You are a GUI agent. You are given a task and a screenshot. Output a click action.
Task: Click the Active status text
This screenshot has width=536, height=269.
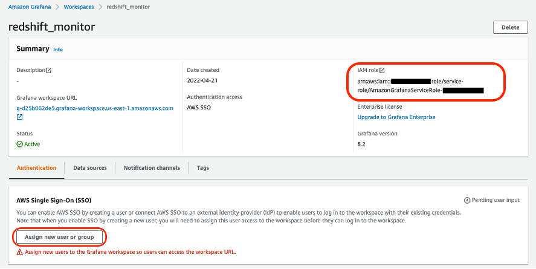32,144
